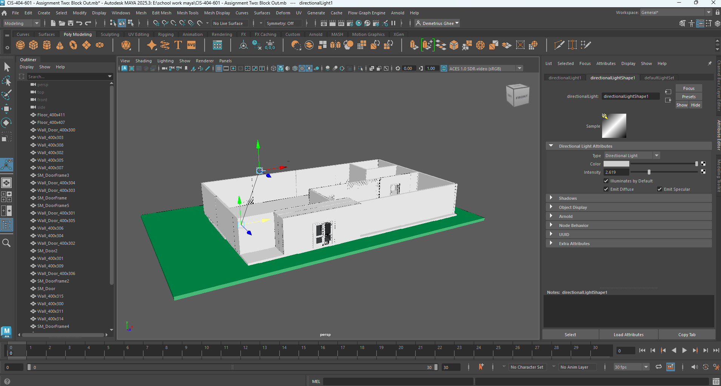Create a polygon Cube from the shelf
Image resolution: width=721 pixels, height=386 pixels.
point(34,45)
